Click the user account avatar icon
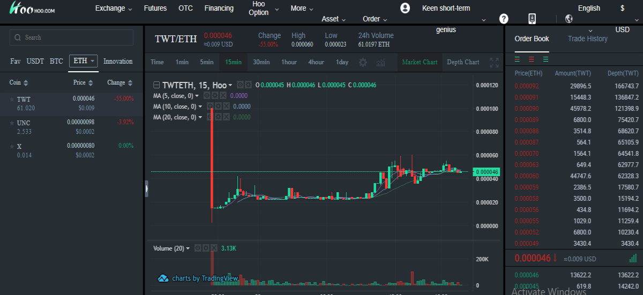 point(405,8)
